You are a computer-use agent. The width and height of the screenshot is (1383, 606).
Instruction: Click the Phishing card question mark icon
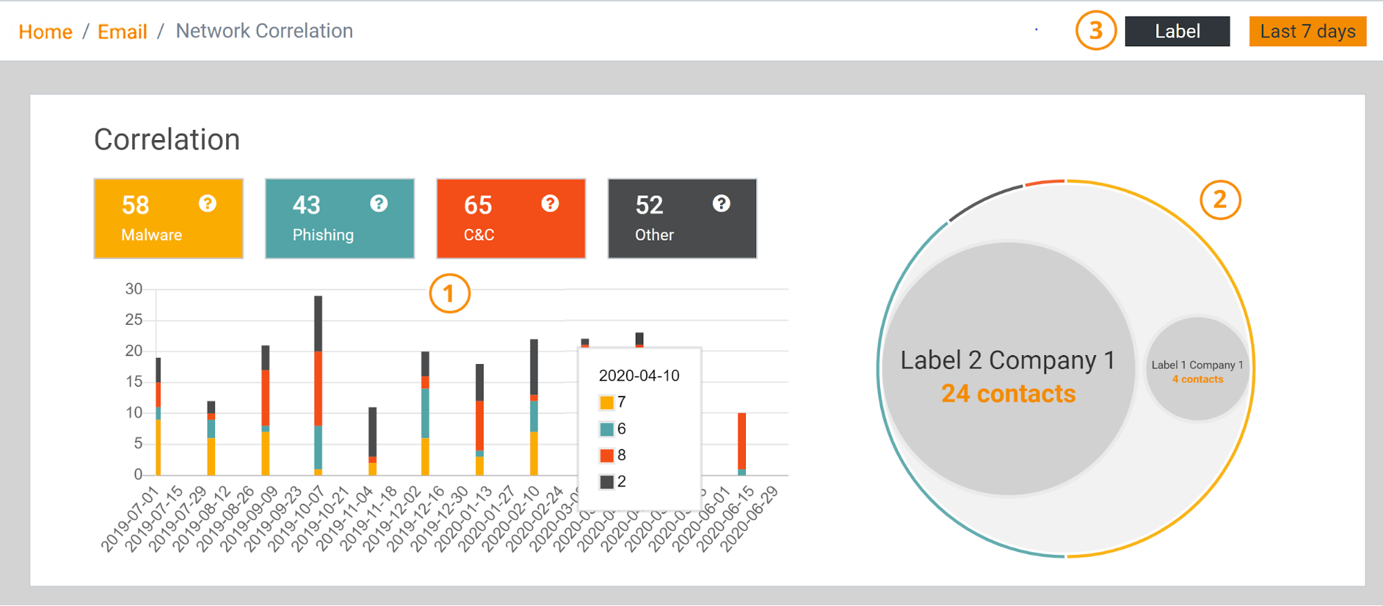(x=378, y=203)
